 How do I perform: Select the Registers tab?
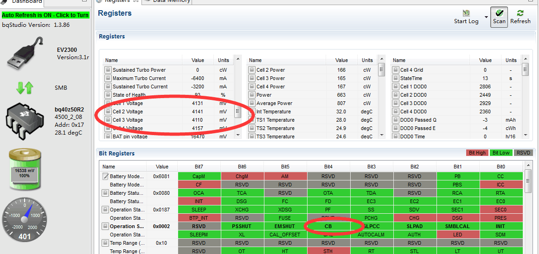point(117,1)
